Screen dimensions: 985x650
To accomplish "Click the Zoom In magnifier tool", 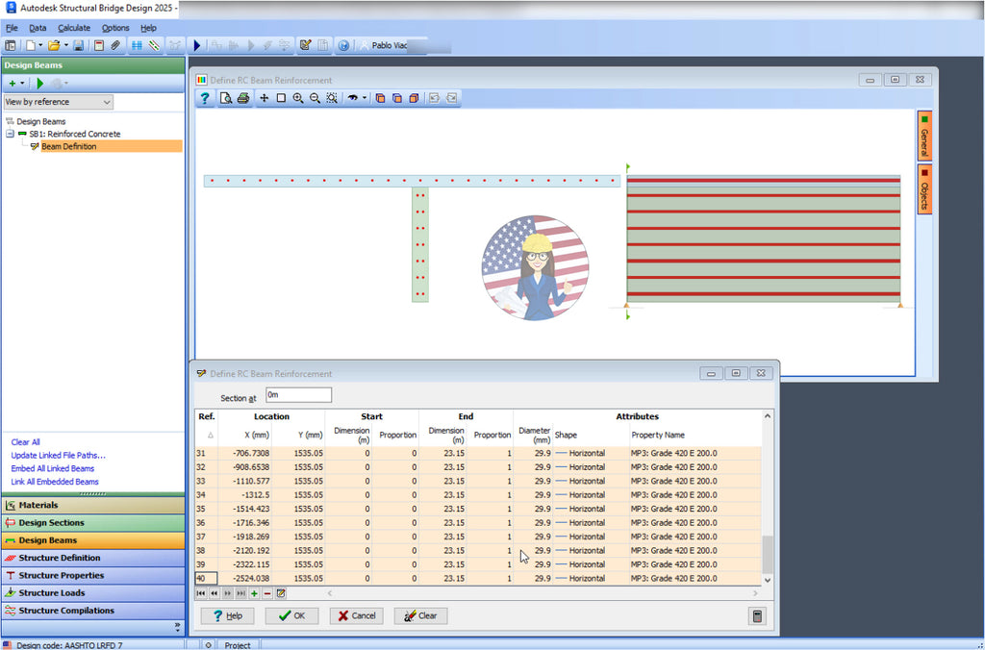I will point(298,97).
